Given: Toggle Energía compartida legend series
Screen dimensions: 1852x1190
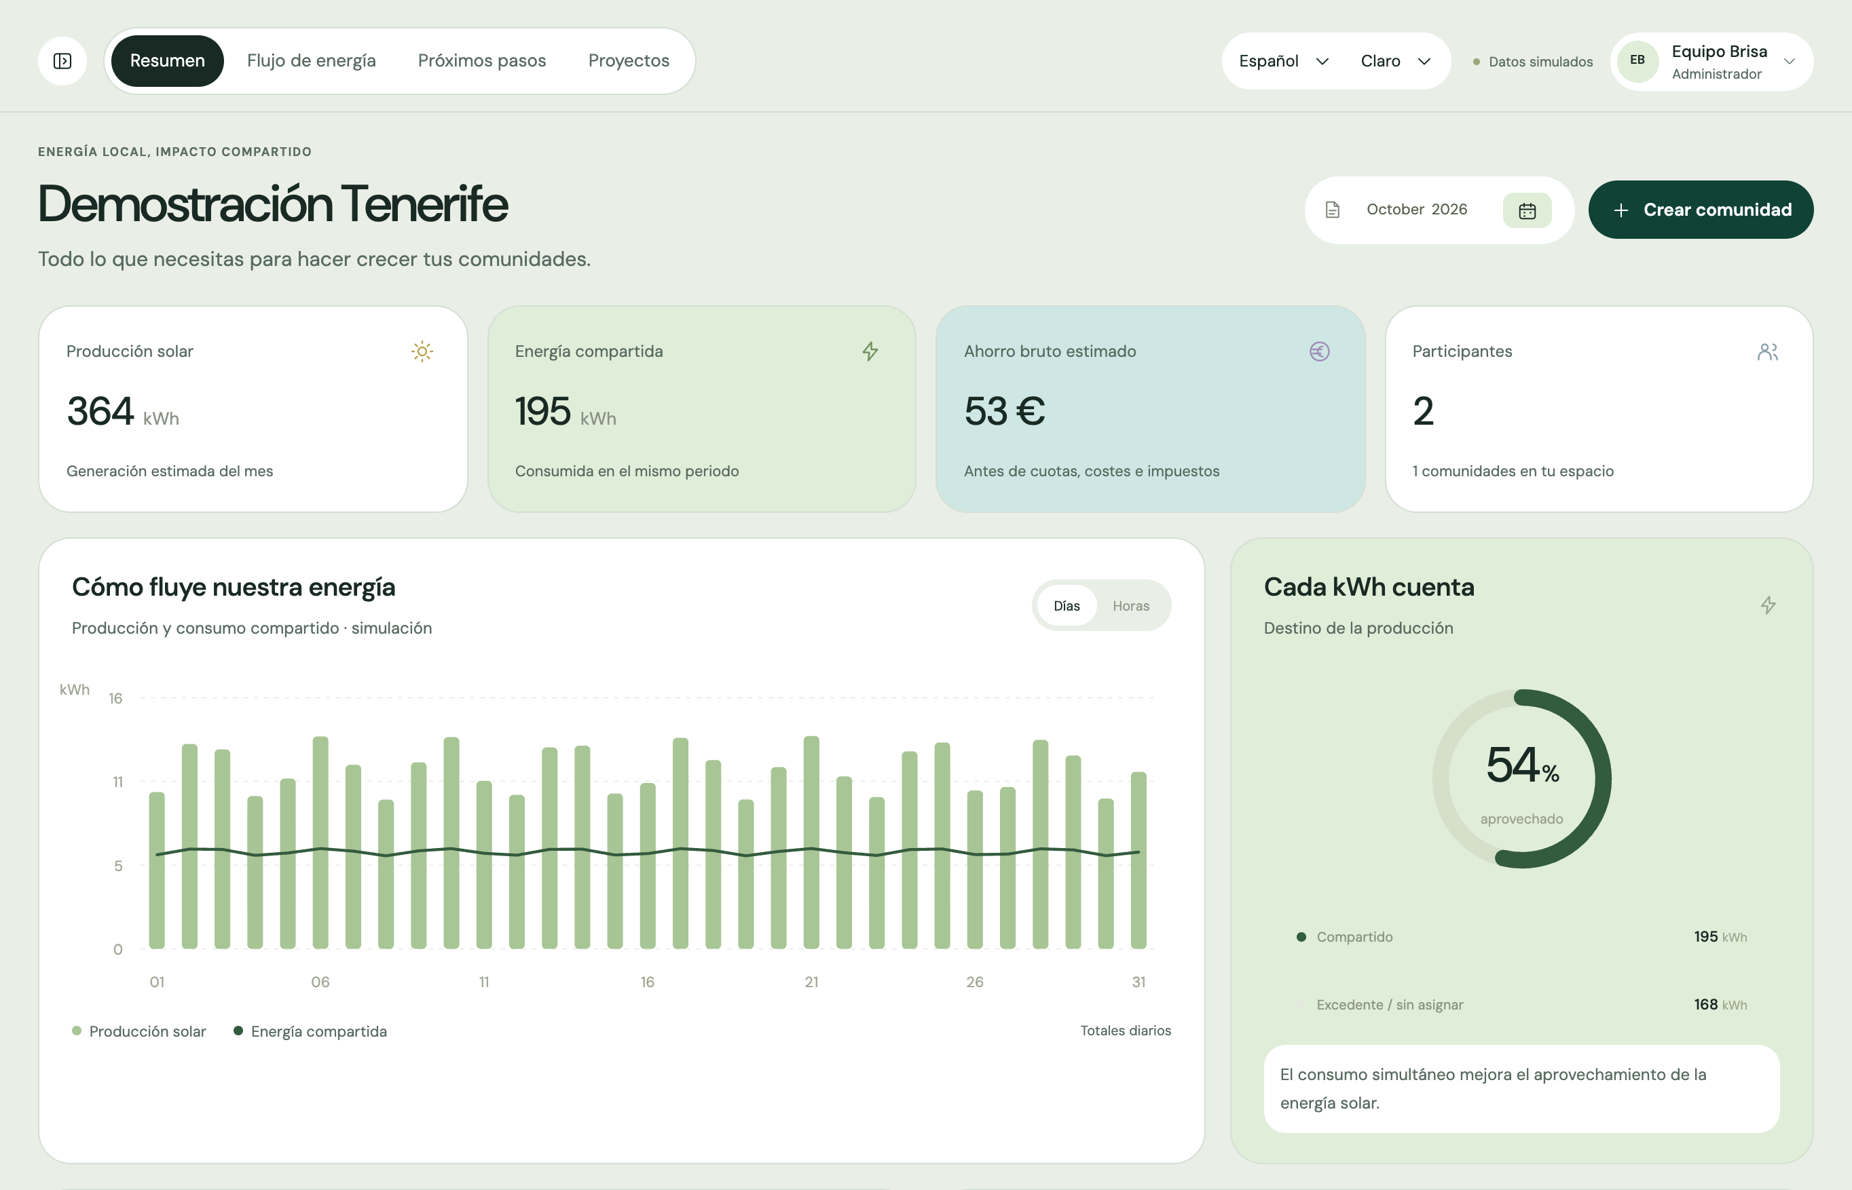Looking at the screenshot, I should click(x=310, y=1032).
